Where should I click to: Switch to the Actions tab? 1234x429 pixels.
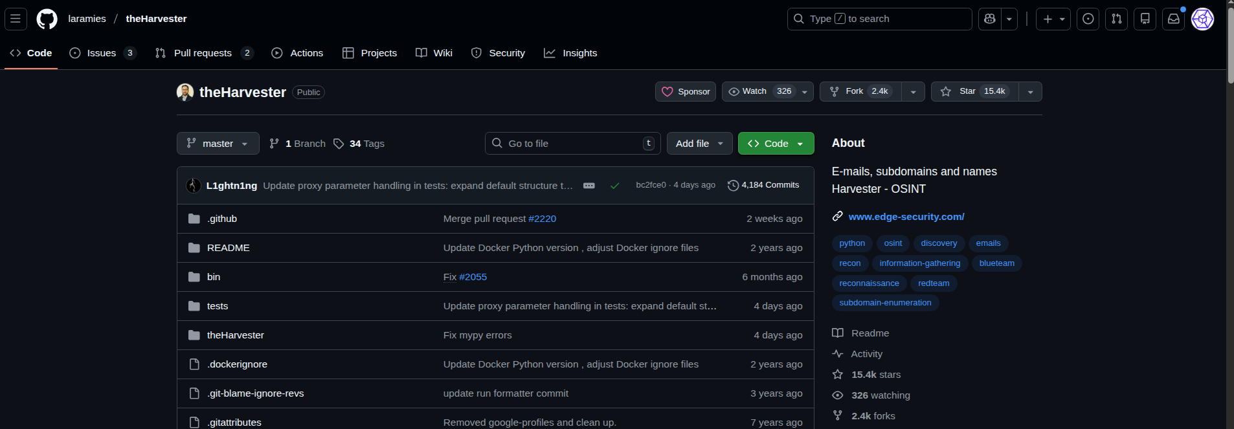pos(298,53)
